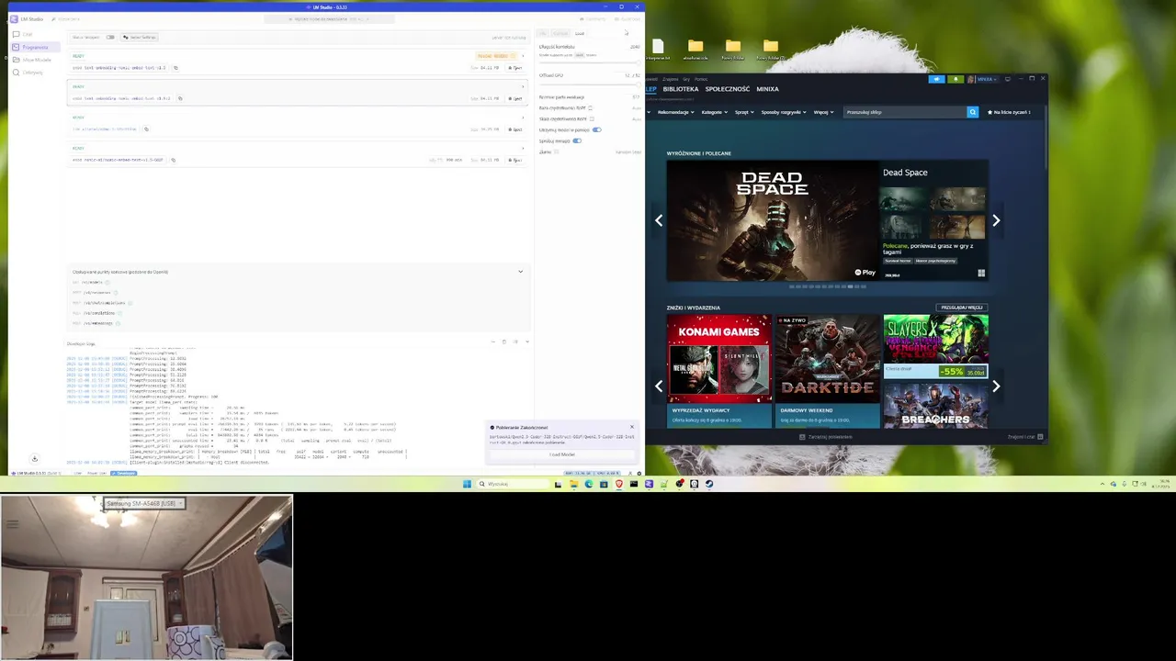Check the Baza częstotliwości RoPE checkbox
Image resolution: width=1176 pixels, height=661 pixels.
(590, 107)
